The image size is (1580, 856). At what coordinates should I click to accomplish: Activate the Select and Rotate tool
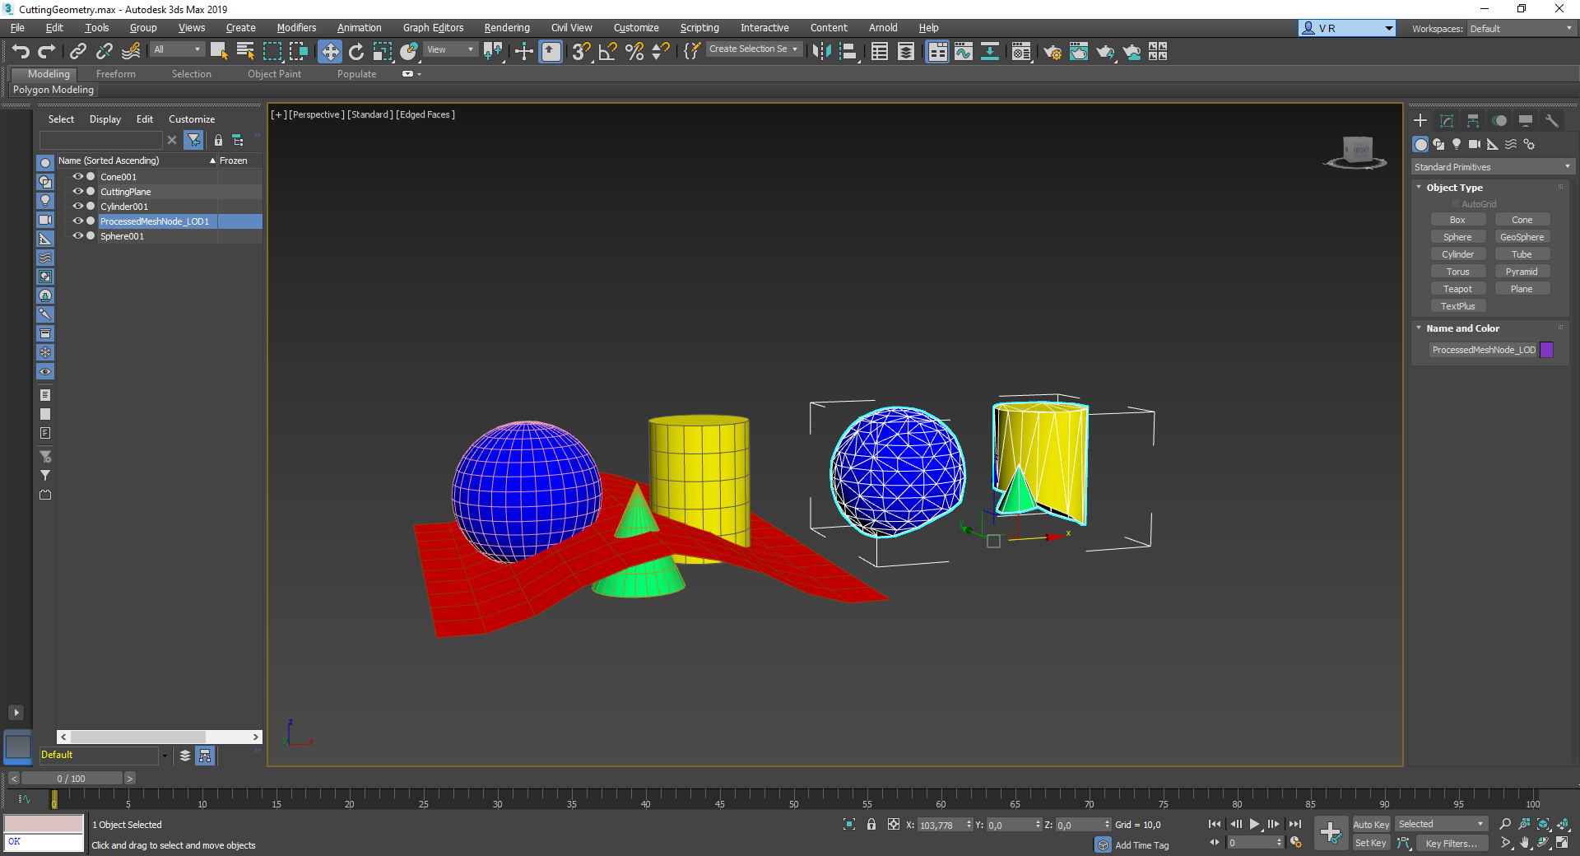point(355,51)
